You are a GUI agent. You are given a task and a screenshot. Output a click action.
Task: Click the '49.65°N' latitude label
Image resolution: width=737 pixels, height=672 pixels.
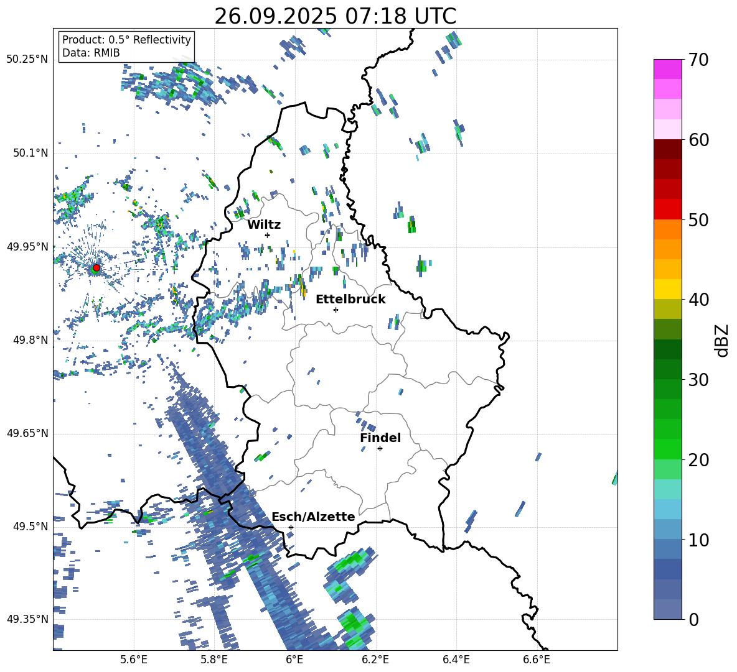tap(27, 433)
